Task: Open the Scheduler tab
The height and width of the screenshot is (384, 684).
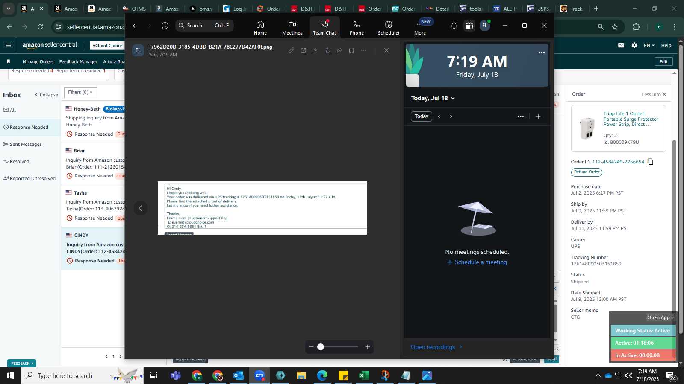Action: (389, 28)
